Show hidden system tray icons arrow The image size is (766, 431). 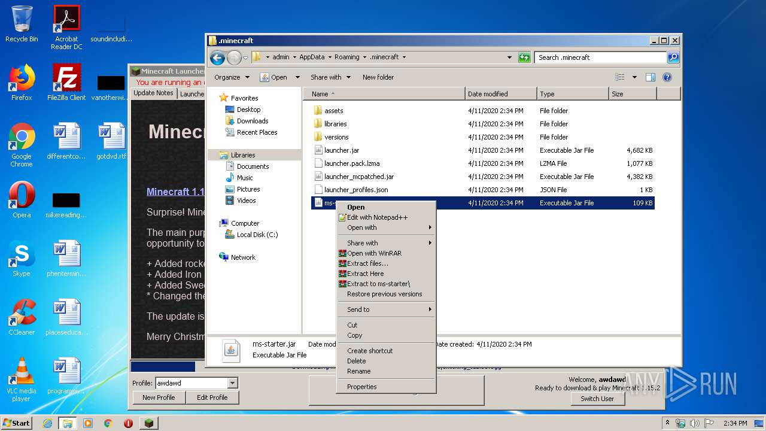[x=667, y=423]
